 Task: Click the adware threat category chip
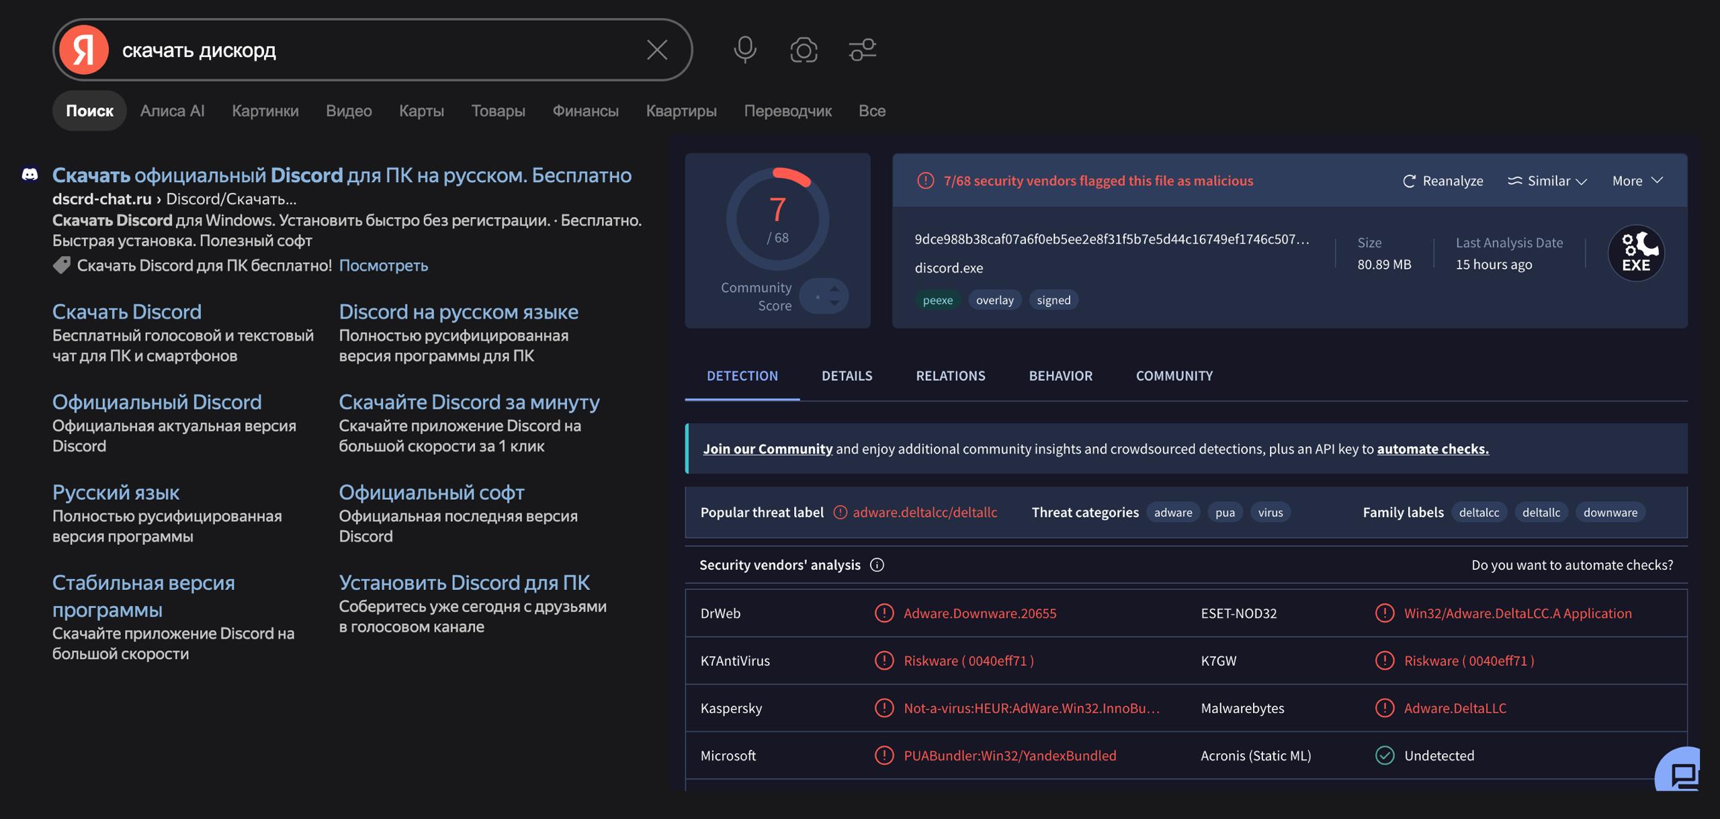[x=1173, y=513]
